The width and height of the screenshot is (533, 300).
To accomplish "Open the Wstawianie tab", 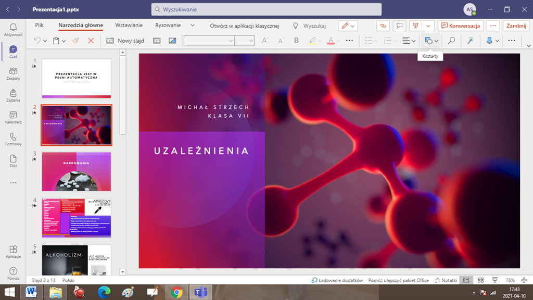I will pyautogui.click(x=129, y=25).
